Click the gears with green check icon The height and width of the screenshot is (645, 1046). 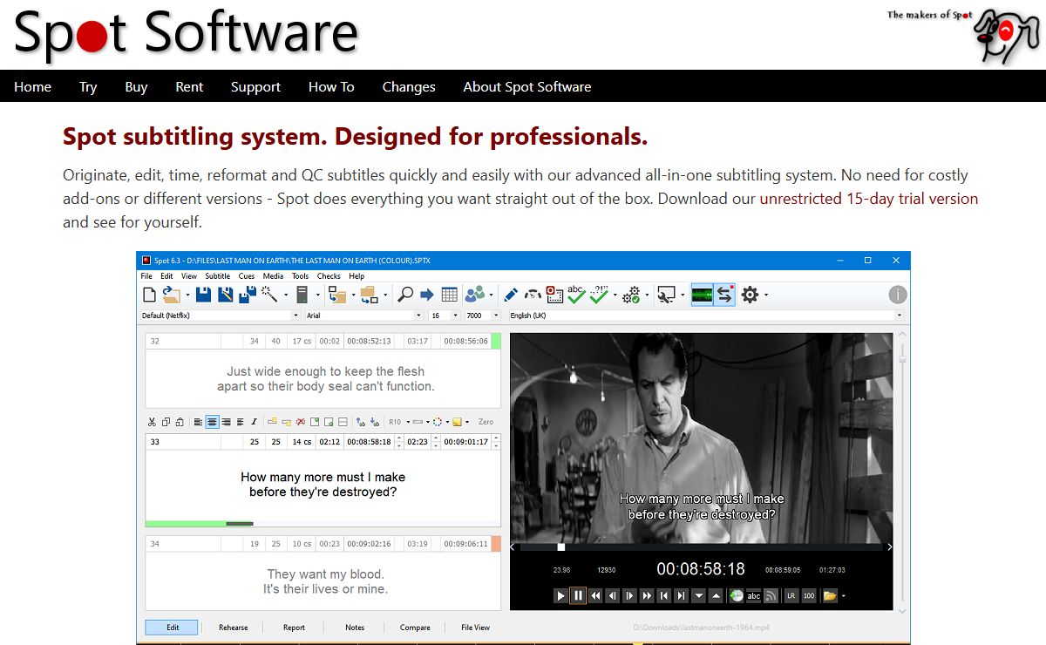(x=632, y=295)
